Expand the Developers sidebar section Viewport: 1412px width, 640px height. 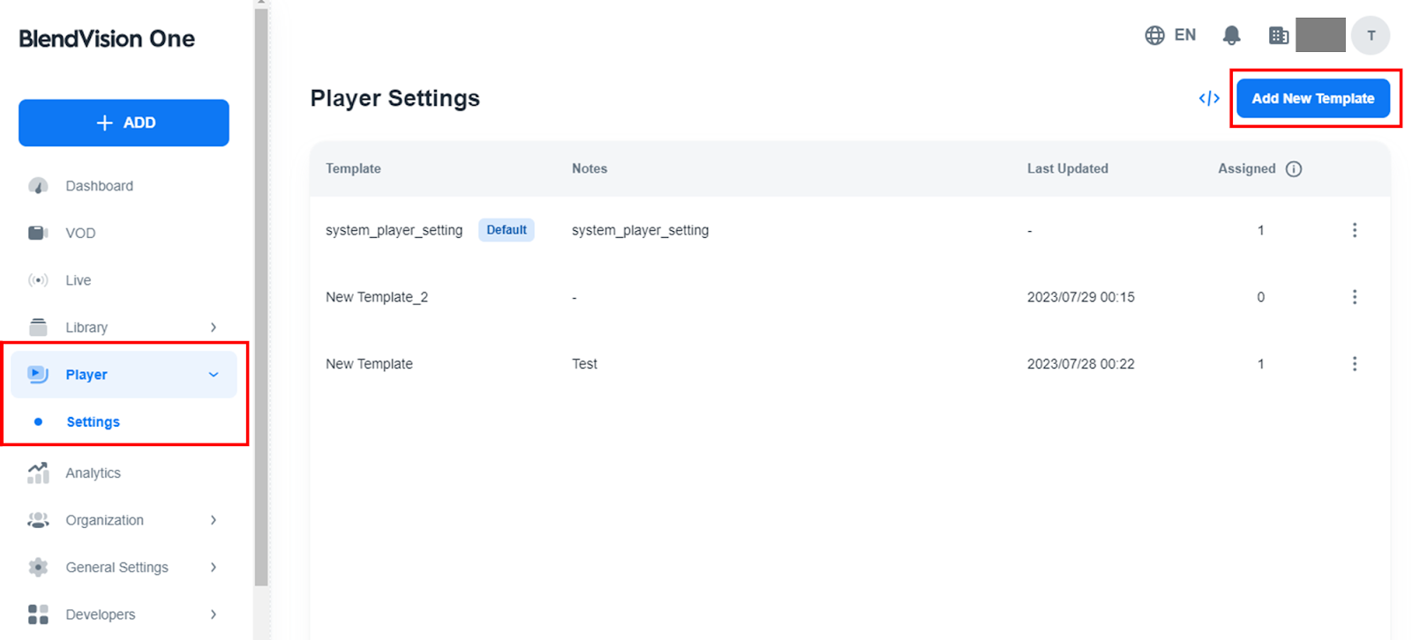pyautogui.click(x=214, y=614)
